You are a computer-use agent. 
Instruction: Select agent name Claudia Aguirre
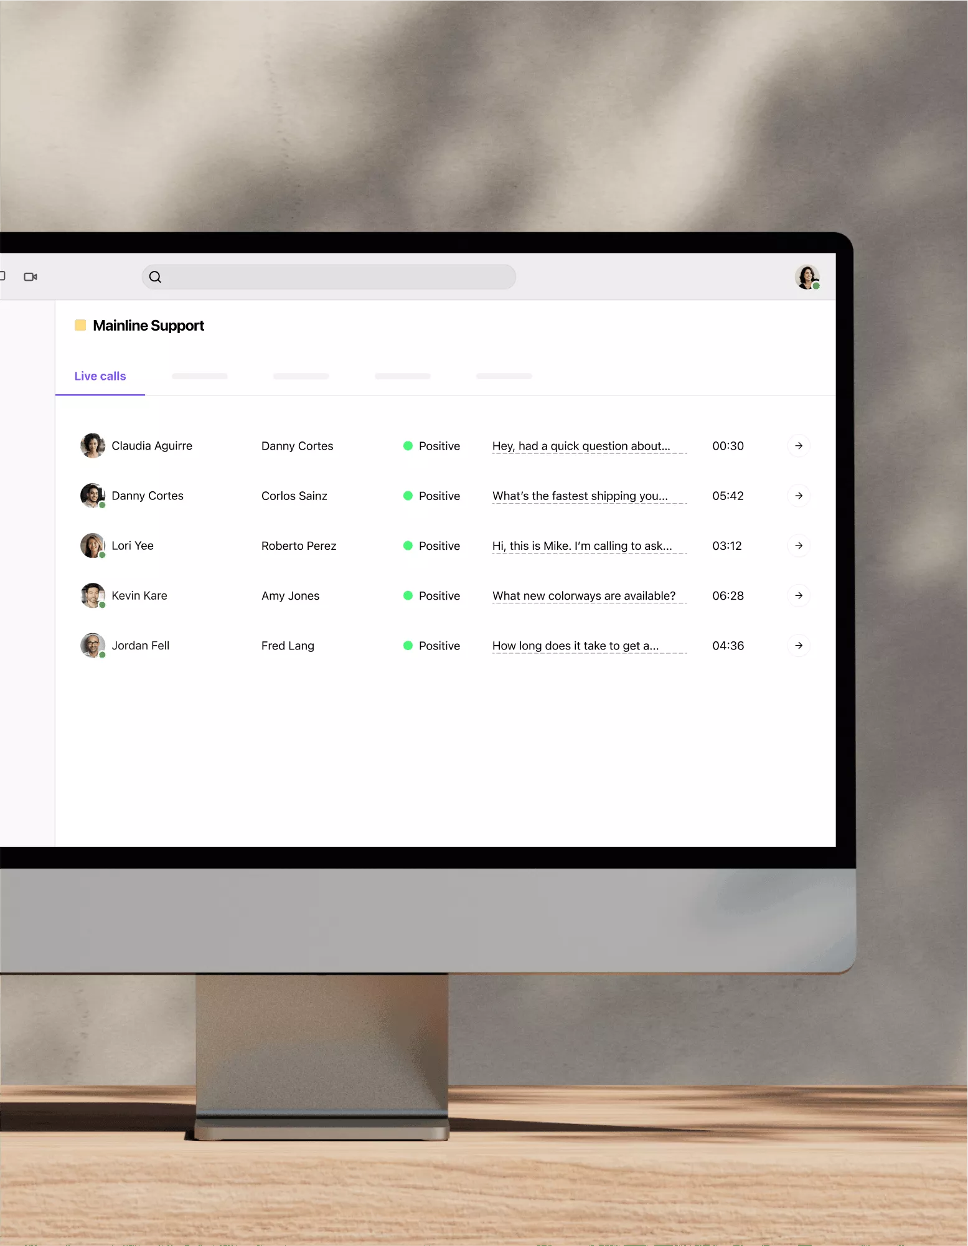pyautogui.click(x=152, y=446)
